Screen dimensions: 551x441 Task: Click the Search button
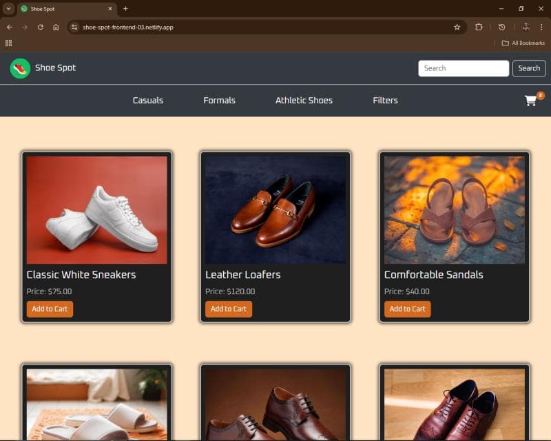(529, 68)
